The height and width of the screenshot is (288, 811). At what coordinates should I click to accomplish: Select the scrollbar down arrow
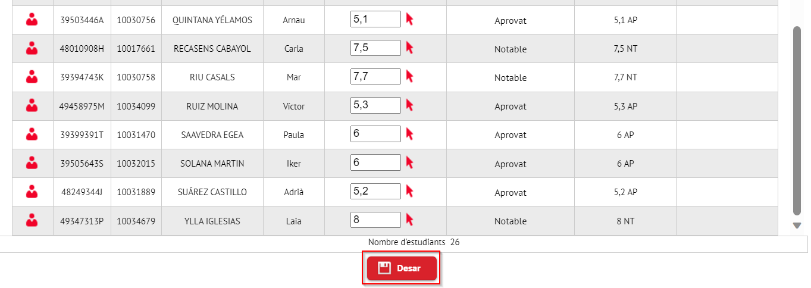pyautogui.click(x=797, y=226)
